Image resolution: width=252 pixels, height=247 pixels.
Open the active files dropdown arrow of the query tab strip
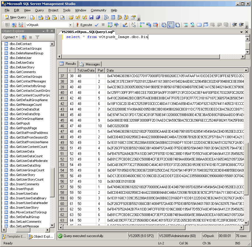point(242,32)
